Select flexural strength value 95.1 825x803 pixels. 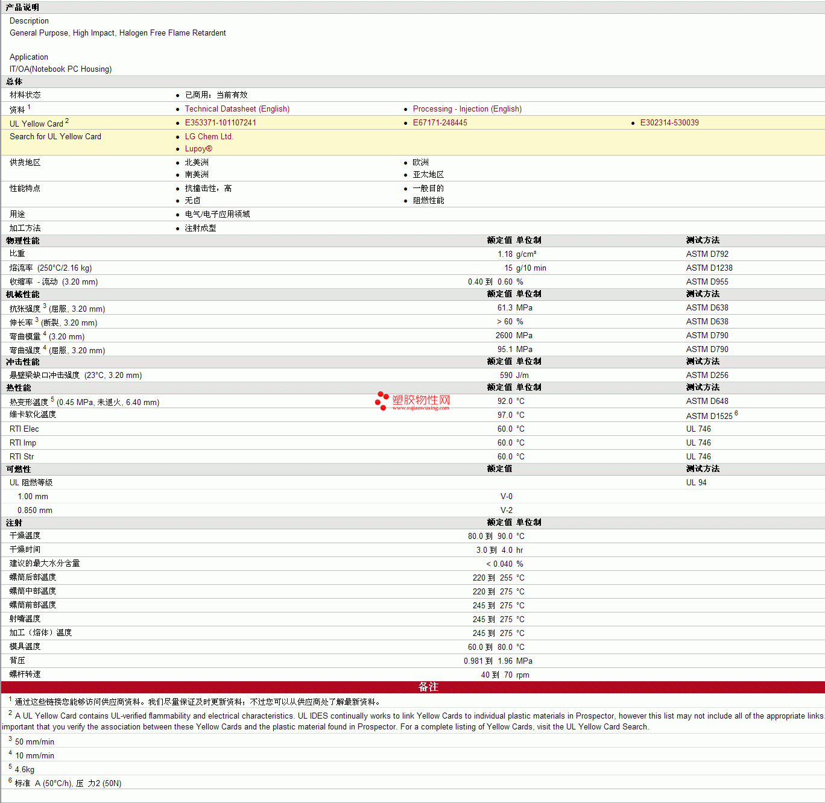coord(505,350)
